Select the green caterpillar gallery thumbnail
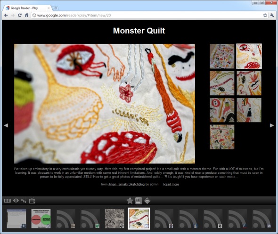 tap(222, 83)
